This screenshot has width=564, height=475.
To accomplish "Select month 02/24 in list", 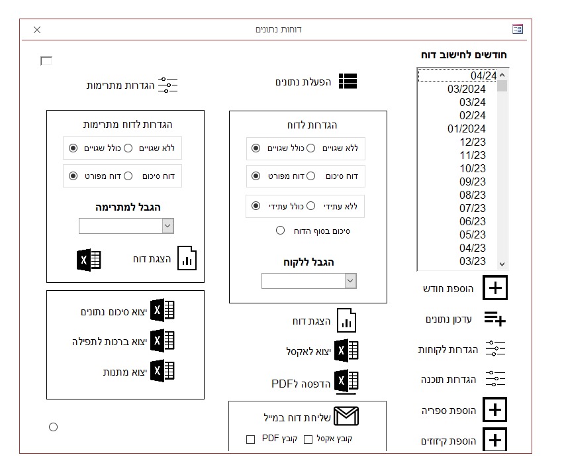I will pyautogui.click(x=457, y=115).
